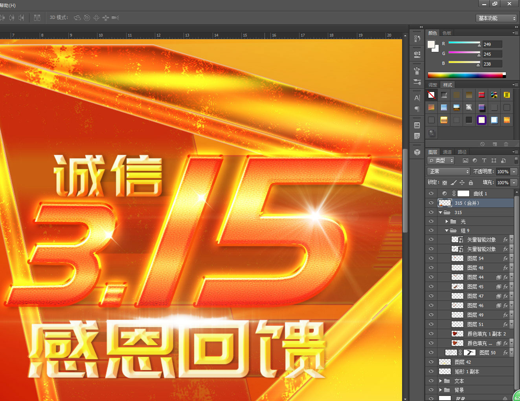Open the Notes panel dock icon
Viewport: 520px width, 401px height.
[417, 136]
